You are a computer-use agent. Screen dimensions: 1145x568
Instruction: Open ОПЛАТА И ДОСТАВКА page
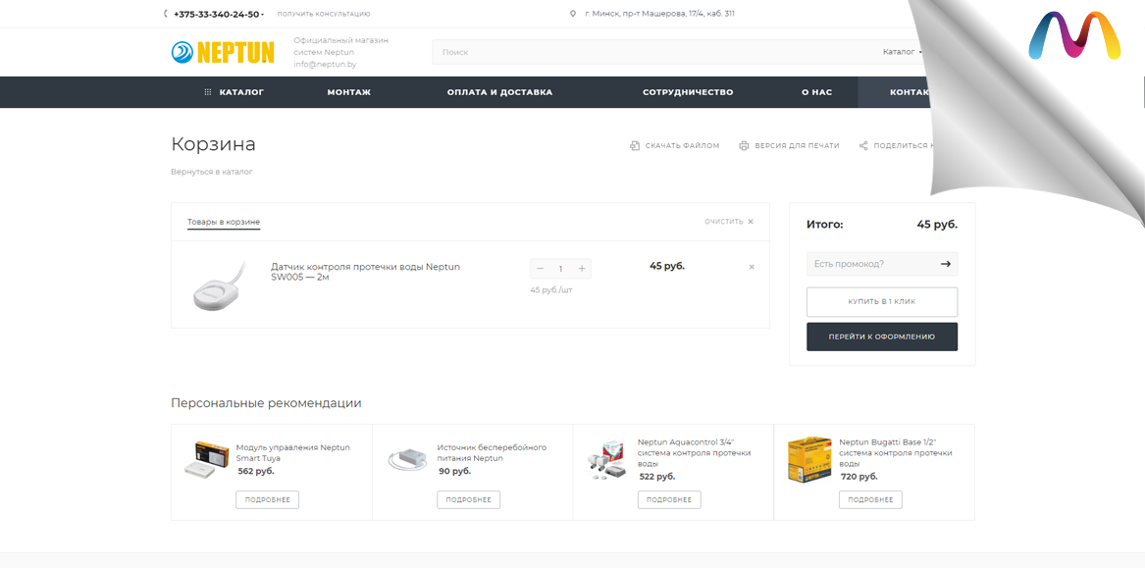[x=499, y=92]
